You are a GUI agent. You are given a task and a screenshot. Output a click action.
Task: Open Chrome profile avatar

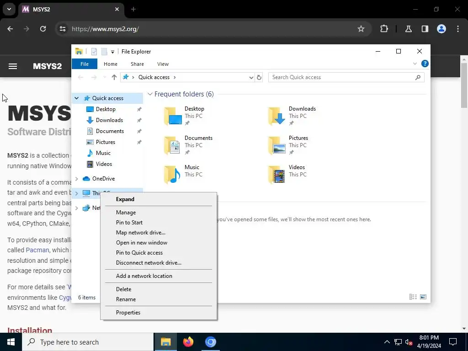(441, 29)
